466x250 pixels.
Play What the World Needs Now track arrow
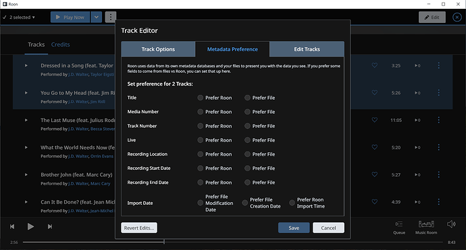tap(26, 147)
